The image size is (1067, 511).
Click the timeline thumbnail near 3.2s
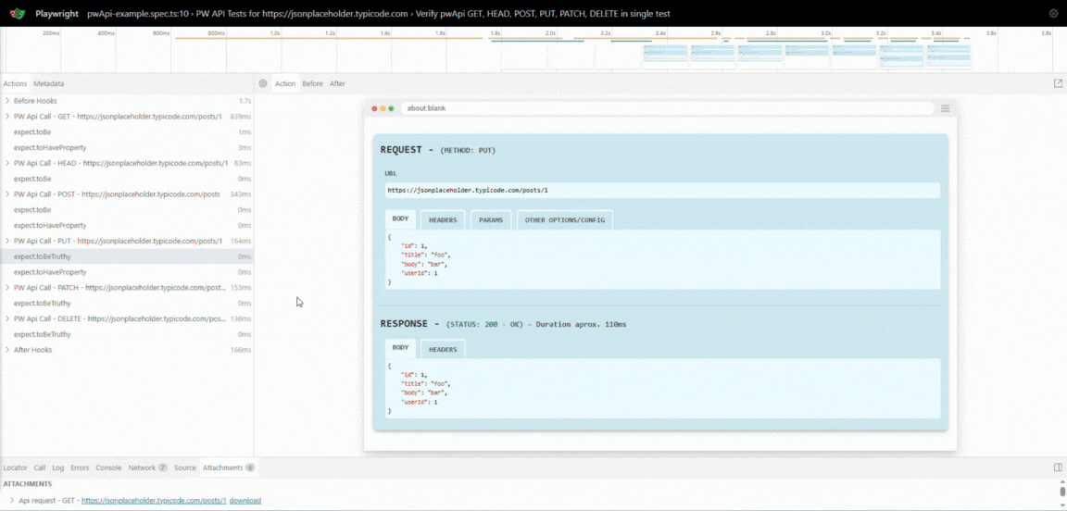click(901, 56)
